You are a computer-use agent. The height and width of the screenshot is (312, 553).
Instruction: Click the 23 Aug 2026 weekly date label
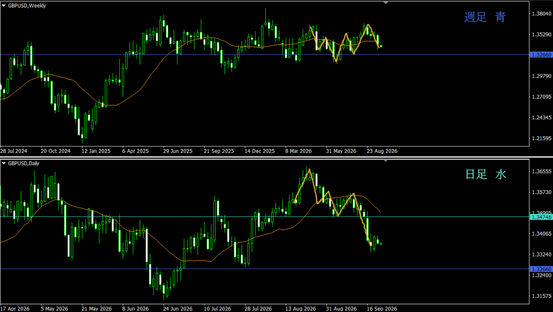pyautogui.click(x=382, y=151)
